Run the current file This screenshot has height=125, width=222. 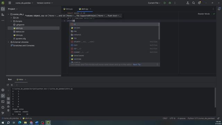165,3
